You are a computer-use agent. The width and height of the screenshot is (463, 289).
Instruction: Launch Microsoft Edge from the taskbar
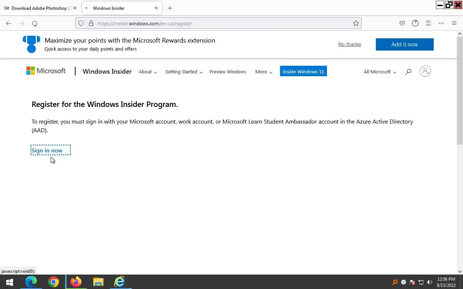(x=31, y=282)
